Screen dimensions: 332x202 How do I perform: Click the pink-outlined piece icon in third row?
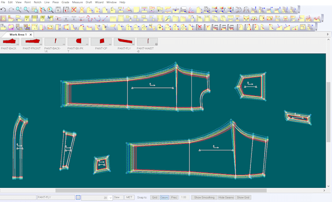pyautogui.click(x=11, y=27)
